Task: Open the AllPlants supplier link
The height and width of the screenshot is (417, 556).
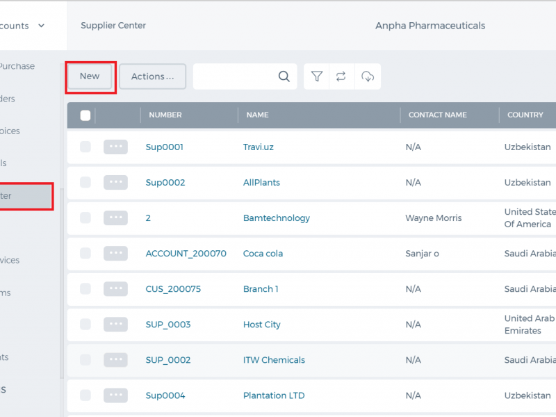Action: click(x=261, y=183)
